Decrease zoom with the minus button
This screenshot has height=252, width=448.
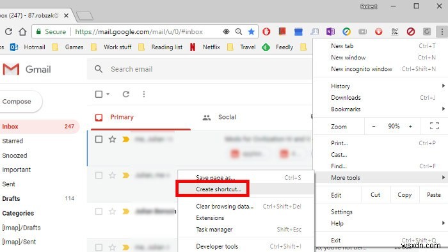coord(373,126)
